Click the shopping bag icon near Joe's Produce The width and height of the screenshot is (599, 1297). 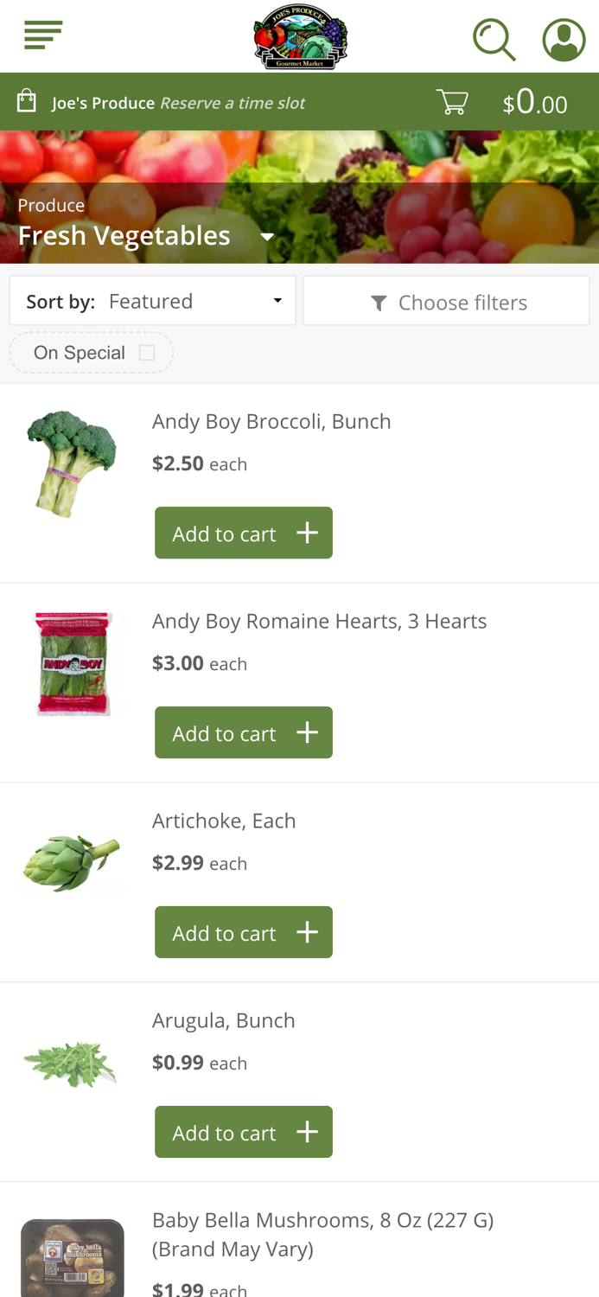(27, 101)
